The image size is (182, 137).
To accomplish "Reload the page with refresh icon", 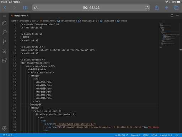I will point(147,8).
